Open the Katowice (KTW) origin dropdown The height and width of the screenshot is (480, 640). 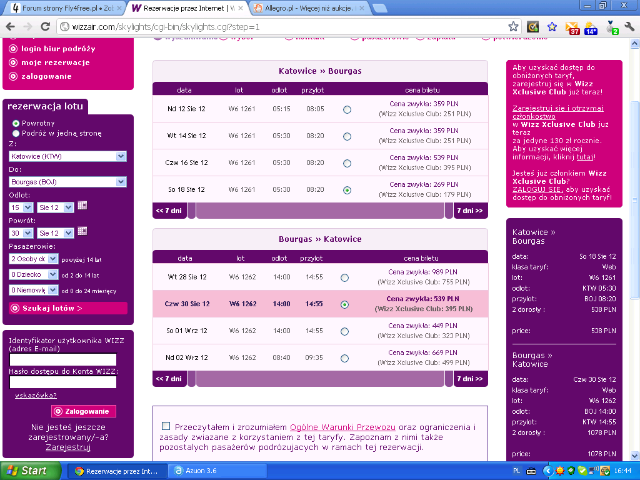[67, 156]
